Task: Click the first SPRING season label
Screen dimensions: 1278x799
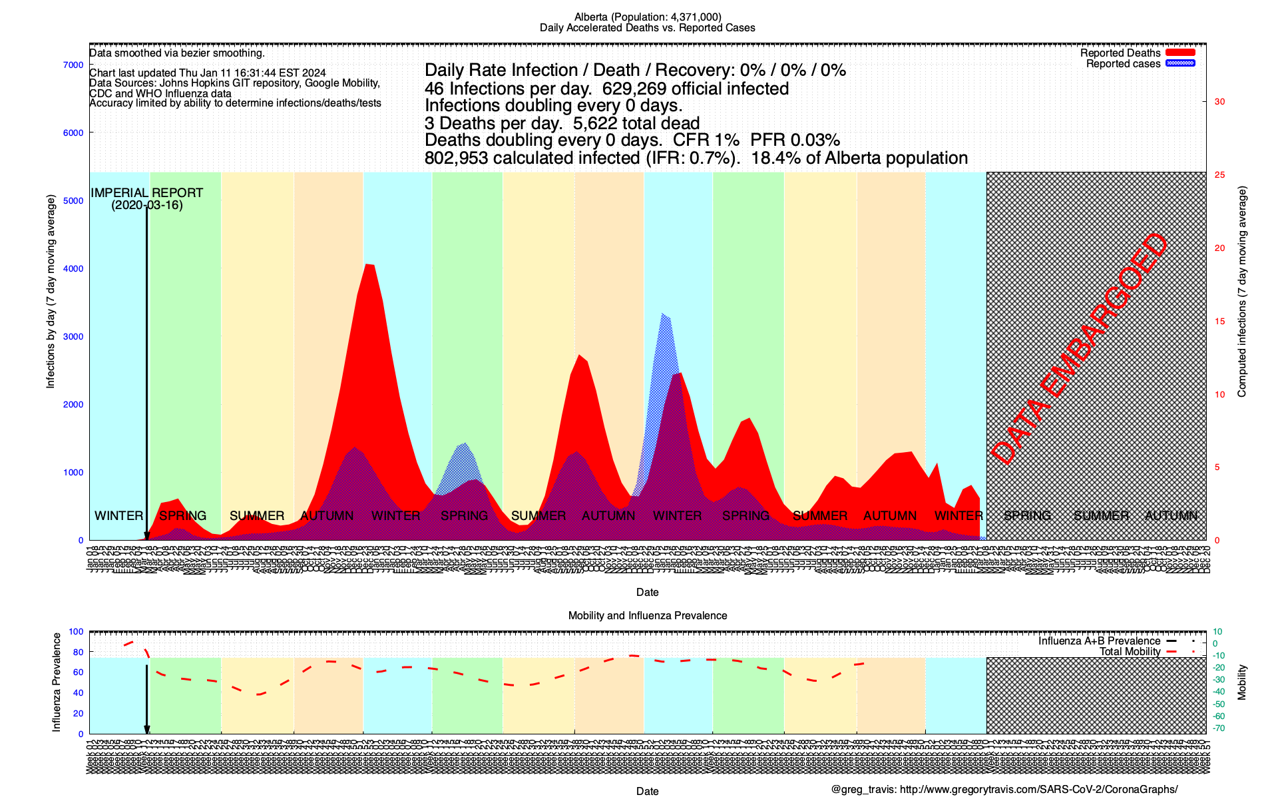Action: pos(182,515)
